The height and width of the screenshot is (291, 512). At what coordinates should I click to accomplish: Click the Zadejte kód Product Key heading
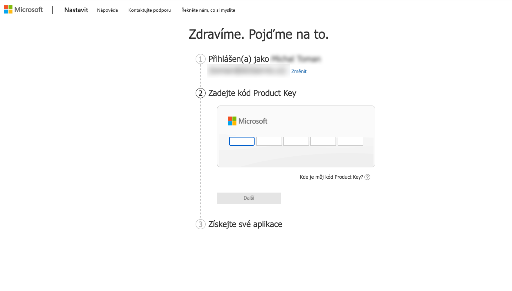[252, 93]
